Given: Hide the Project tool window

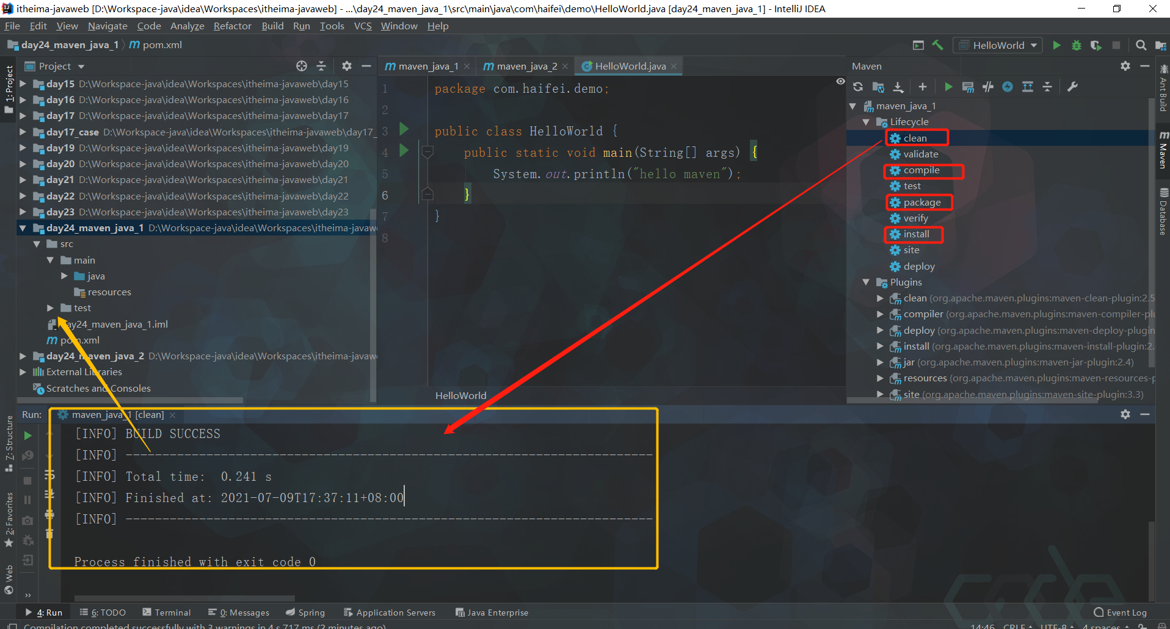Looking at the screenshot, I should tap(366, 66).
